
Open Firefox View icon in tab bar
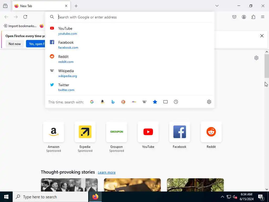click(5, 6)
